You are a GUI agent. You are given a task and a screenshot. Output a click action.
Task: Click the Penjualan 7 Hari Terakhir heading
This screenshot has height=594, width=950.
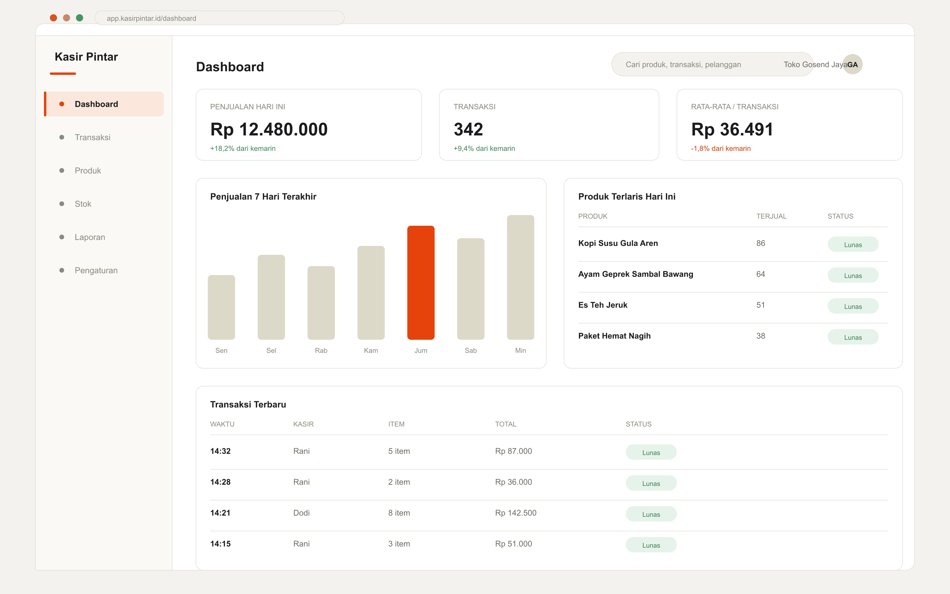[x=263, y=197]
